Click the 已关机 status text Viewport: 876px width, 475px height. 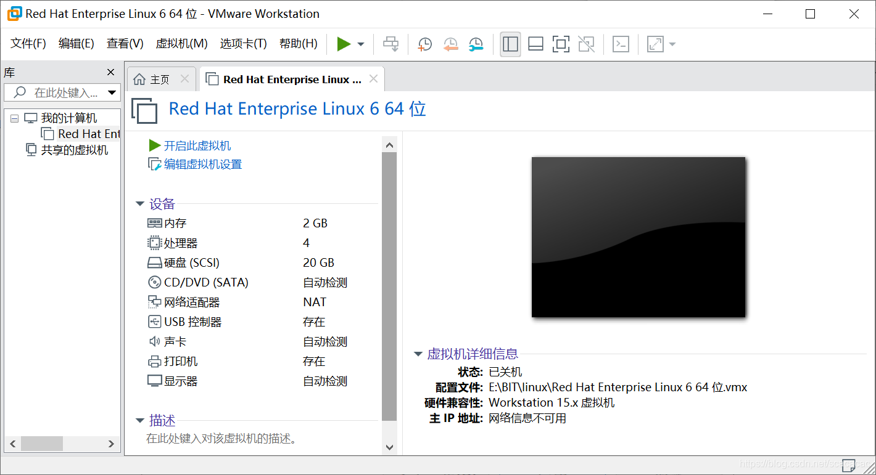tap(505, 372)
